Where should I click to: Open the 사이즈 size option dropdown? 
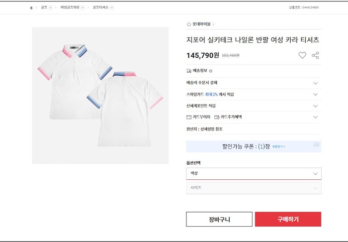[254, 188]
